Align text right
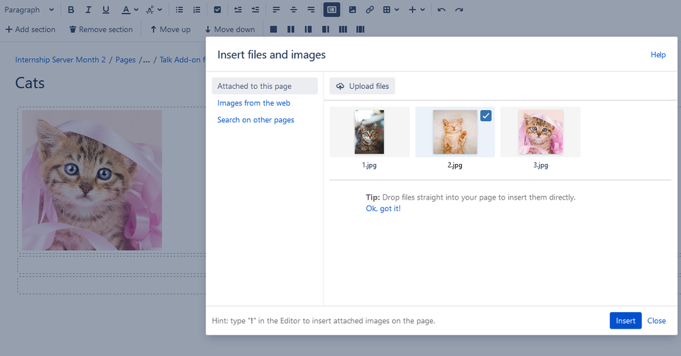The image size is (681, 356). (311, 10)
